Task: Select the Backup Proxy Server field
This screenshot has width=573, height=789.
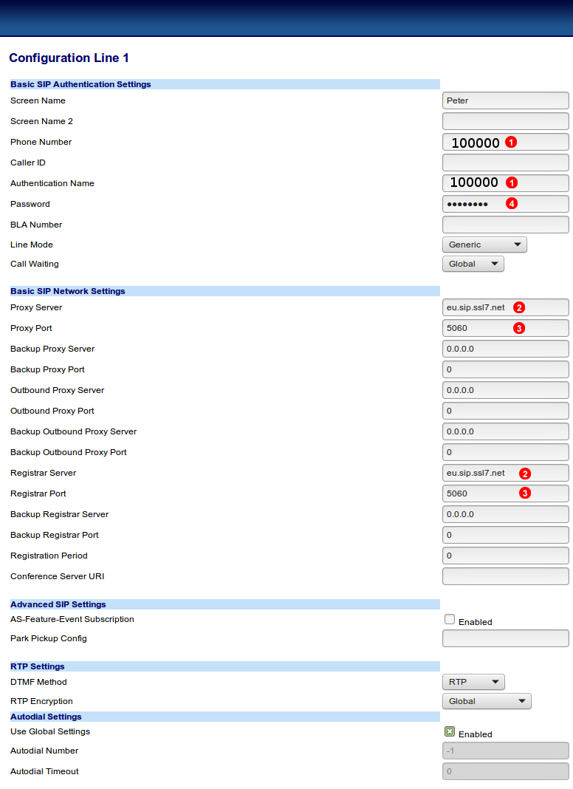Action: (x=505, y=349)
